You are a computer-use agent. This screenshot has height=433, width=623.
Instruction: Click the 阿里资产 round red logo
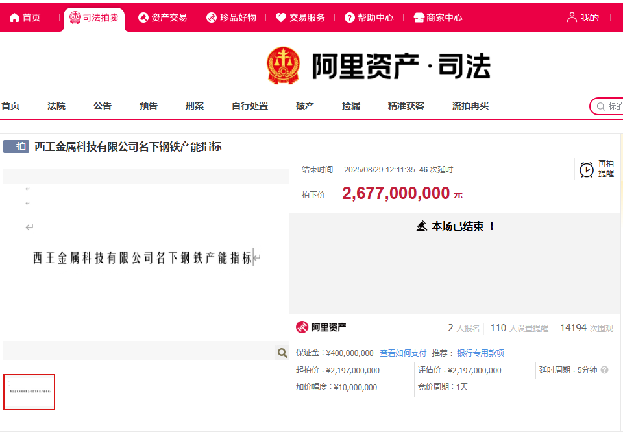(x=302, y=327)
